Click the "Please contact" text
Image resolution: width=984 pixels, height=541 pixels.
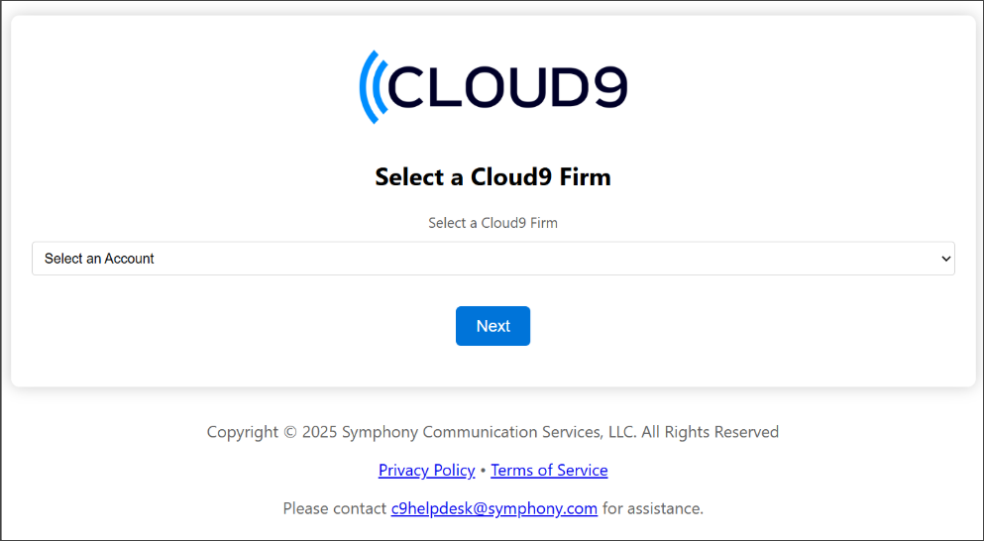pos(335,508)
